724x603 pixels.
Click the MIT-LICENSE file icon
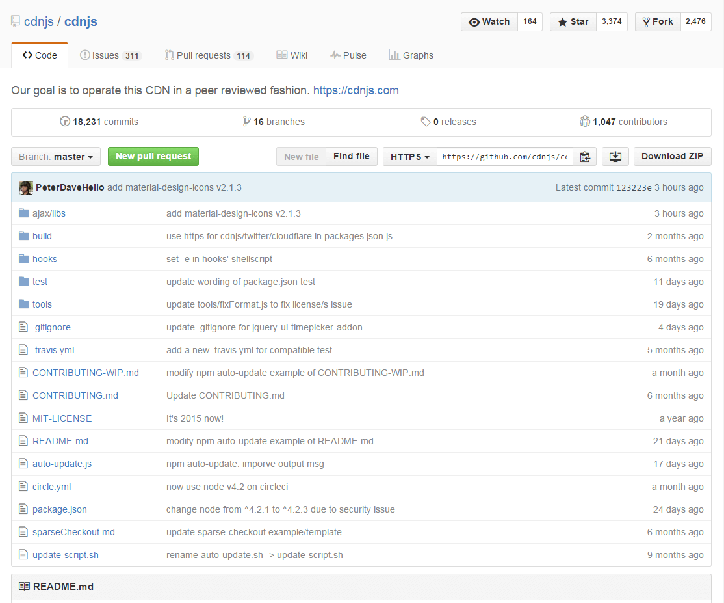coord(23,418)
